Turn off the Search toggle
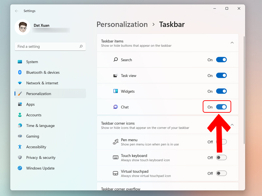This screenshot has height=196, width=262. (x=221, y=60)
